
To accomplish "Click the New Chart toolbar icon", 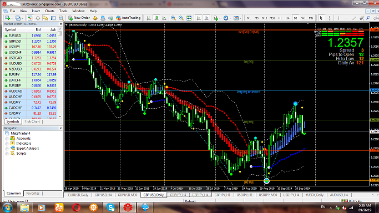I will 7,18.
